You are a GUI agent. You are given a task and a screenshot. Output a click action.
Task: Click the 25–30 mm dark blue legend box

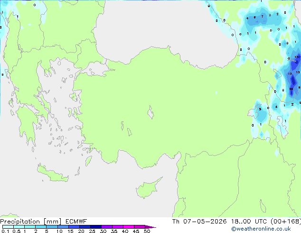pyautogui.click(x=95, y=227)
